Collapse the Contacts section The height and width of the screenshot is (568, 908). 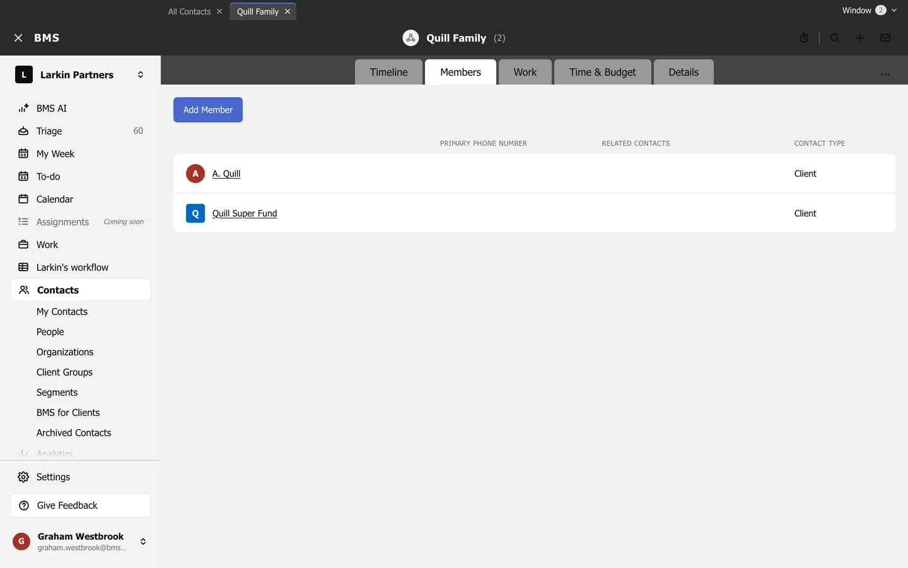pyautogui.click(x=81, y=290)
